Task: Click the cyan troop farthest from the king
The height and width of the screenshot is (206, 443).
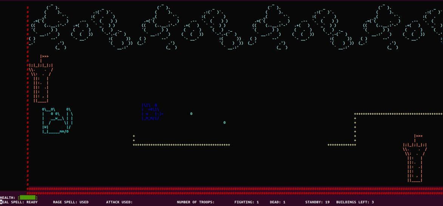Action: coord(225,123)
